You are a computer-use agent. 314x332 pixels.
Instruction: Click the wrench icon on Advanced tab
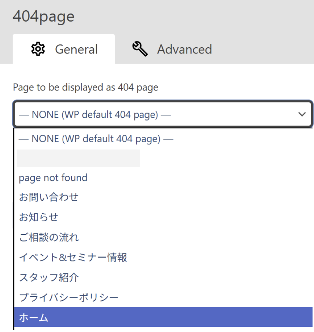point(140,49)
